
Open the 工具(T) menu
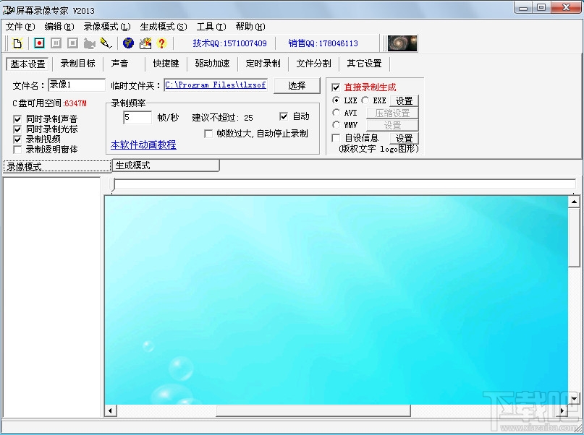(x=211, y=27)
